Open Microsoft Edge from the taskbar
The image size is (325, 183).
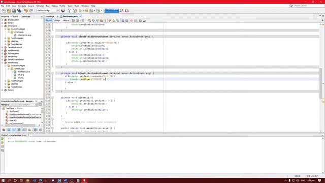(41, 180)
